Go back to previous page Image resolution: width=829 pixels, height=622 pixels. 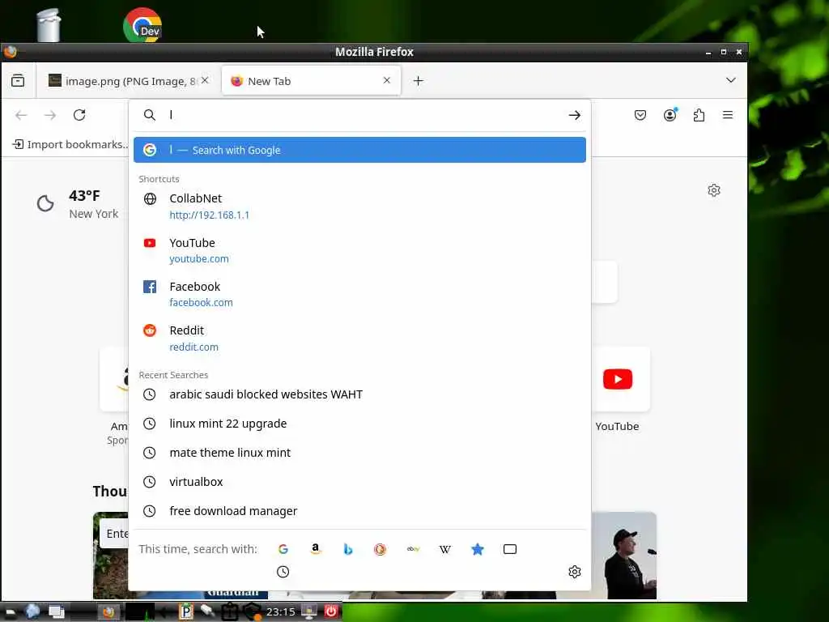(x=21, y=115)
